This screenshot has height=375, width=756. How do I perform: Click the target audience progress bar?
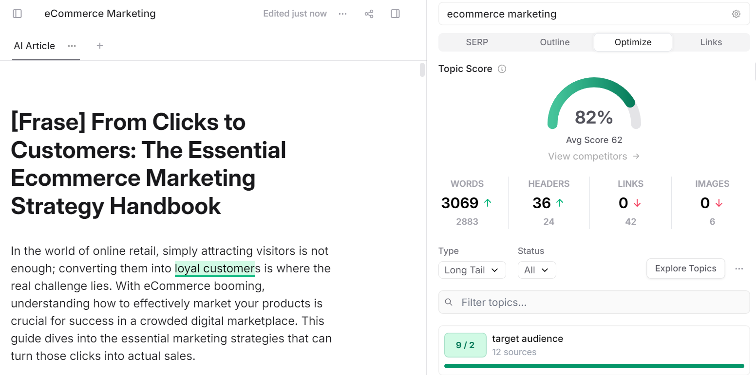[x=594, y=366]
